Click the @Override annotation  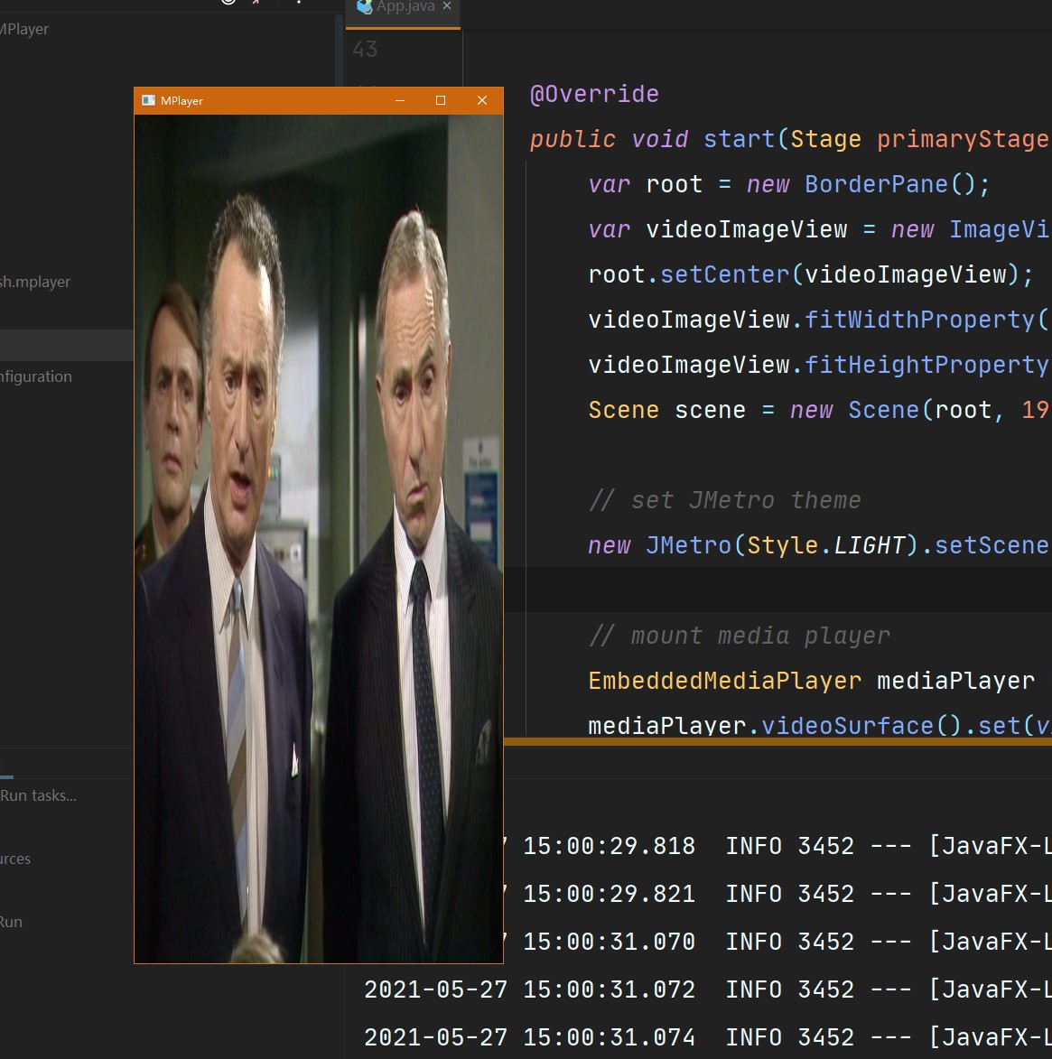[594, 94]
